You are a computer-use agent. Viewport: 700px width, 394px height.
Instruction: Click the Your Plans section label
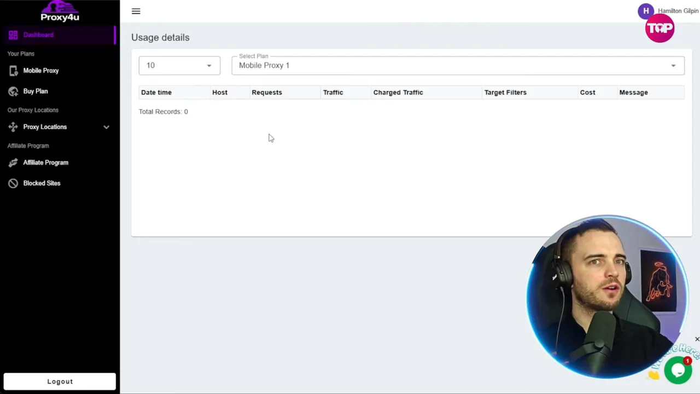click(21, 54)
